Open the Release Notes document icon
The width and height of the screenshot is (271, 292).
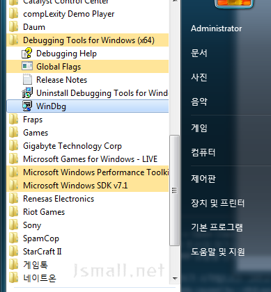27,79
